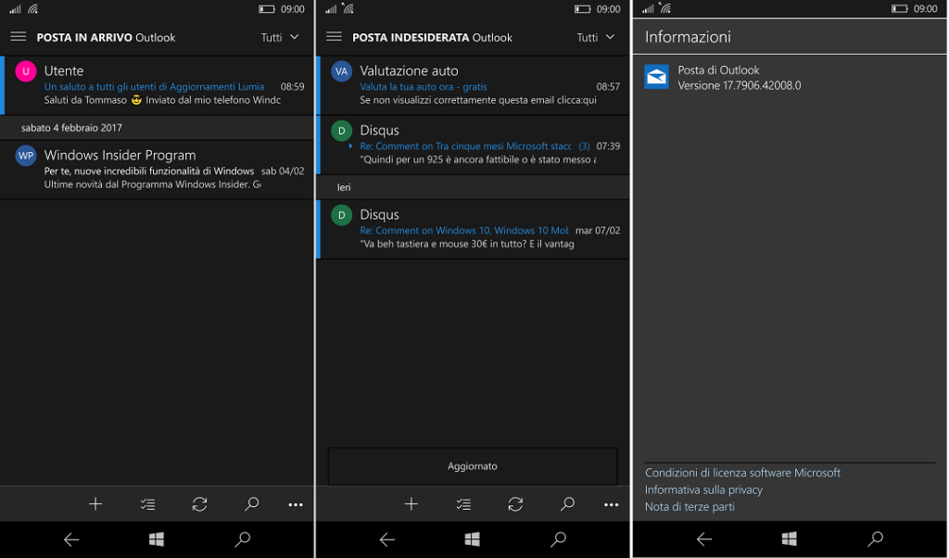Tap Utente sender avatar U
Screen dimensions: 949x558
click(25, 71)
